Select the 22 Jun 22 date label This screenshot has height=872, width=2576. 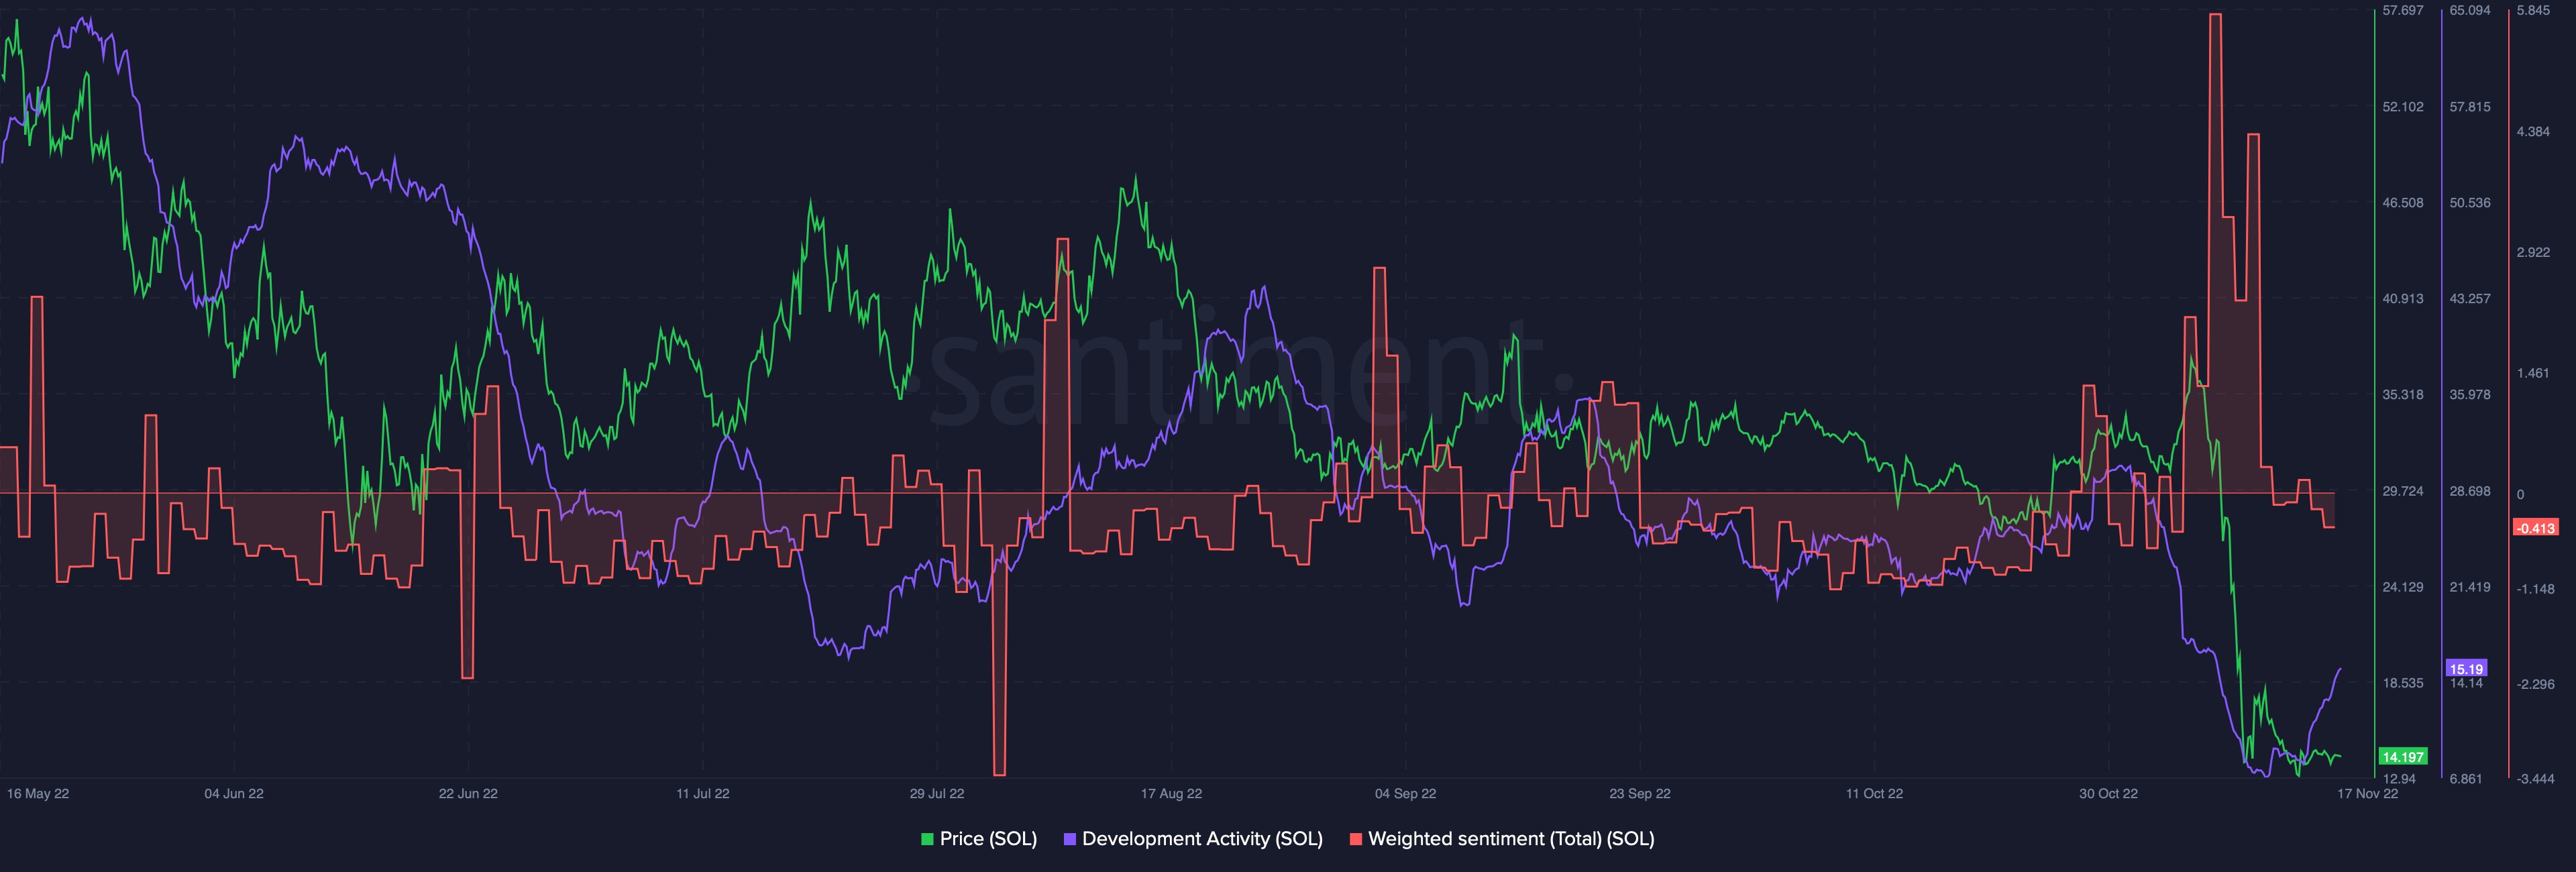click(468, 794)
